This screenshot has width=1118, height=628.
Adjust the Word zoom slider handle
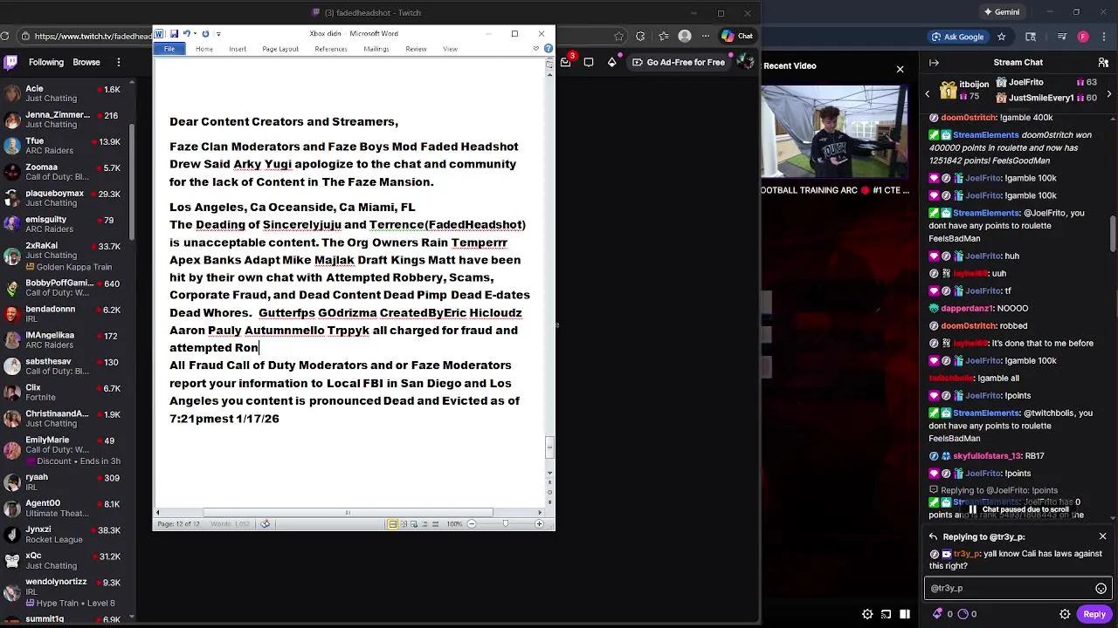click(x=506, y=523)
